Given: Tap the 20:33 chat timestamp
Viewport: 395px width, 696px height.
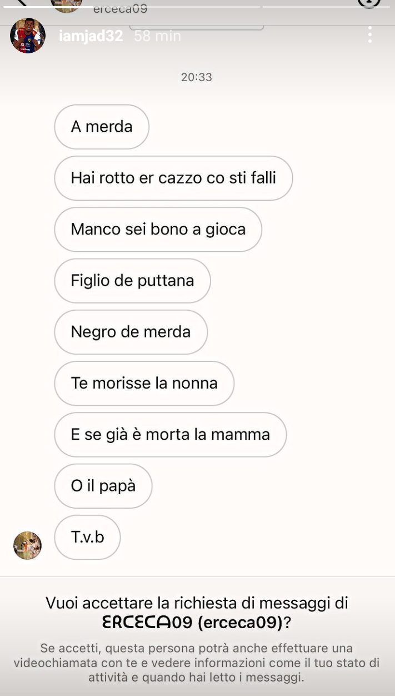Looking at the screenshot, I should coord(197,77).
